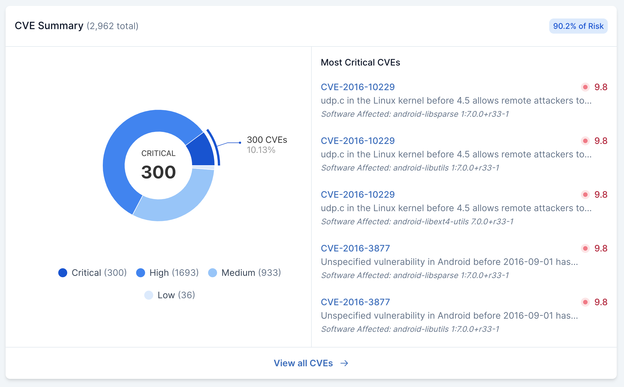The image size is (624, 387).
Task: Click severity dot next to android-libext4-utils CVE
Action: tap(585, 195)
